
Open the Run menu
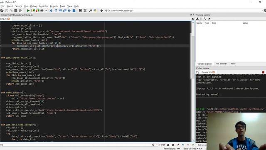tap(26, 6)
